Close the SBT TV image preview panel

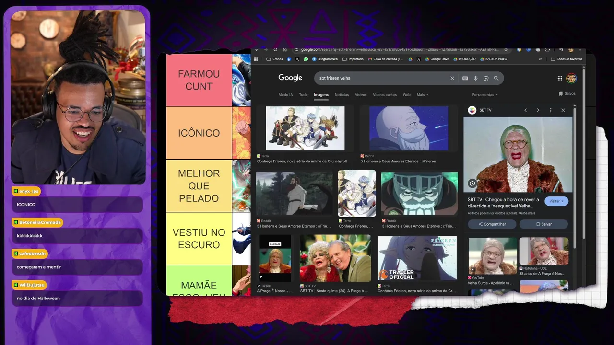(563, 110)
